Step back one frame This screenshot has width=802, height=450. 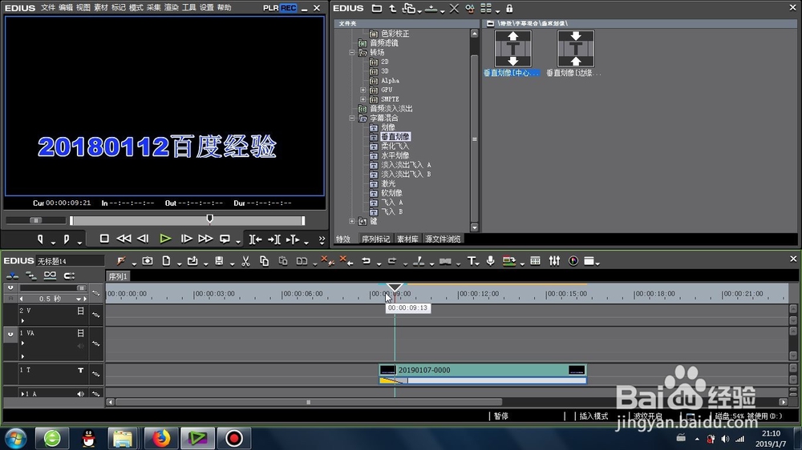144,239
